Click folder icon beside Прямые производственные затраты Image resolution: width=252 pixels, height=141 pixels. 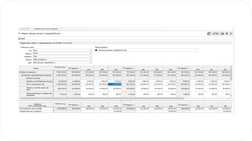[22, 75]
